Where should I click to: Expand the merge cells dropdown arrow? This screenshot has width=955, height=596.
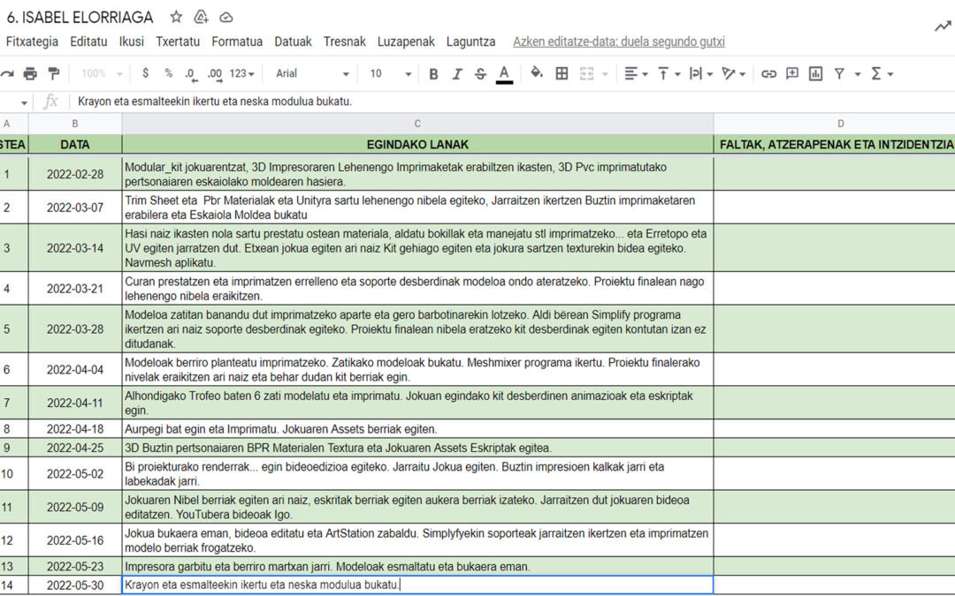tap(605, 74)
